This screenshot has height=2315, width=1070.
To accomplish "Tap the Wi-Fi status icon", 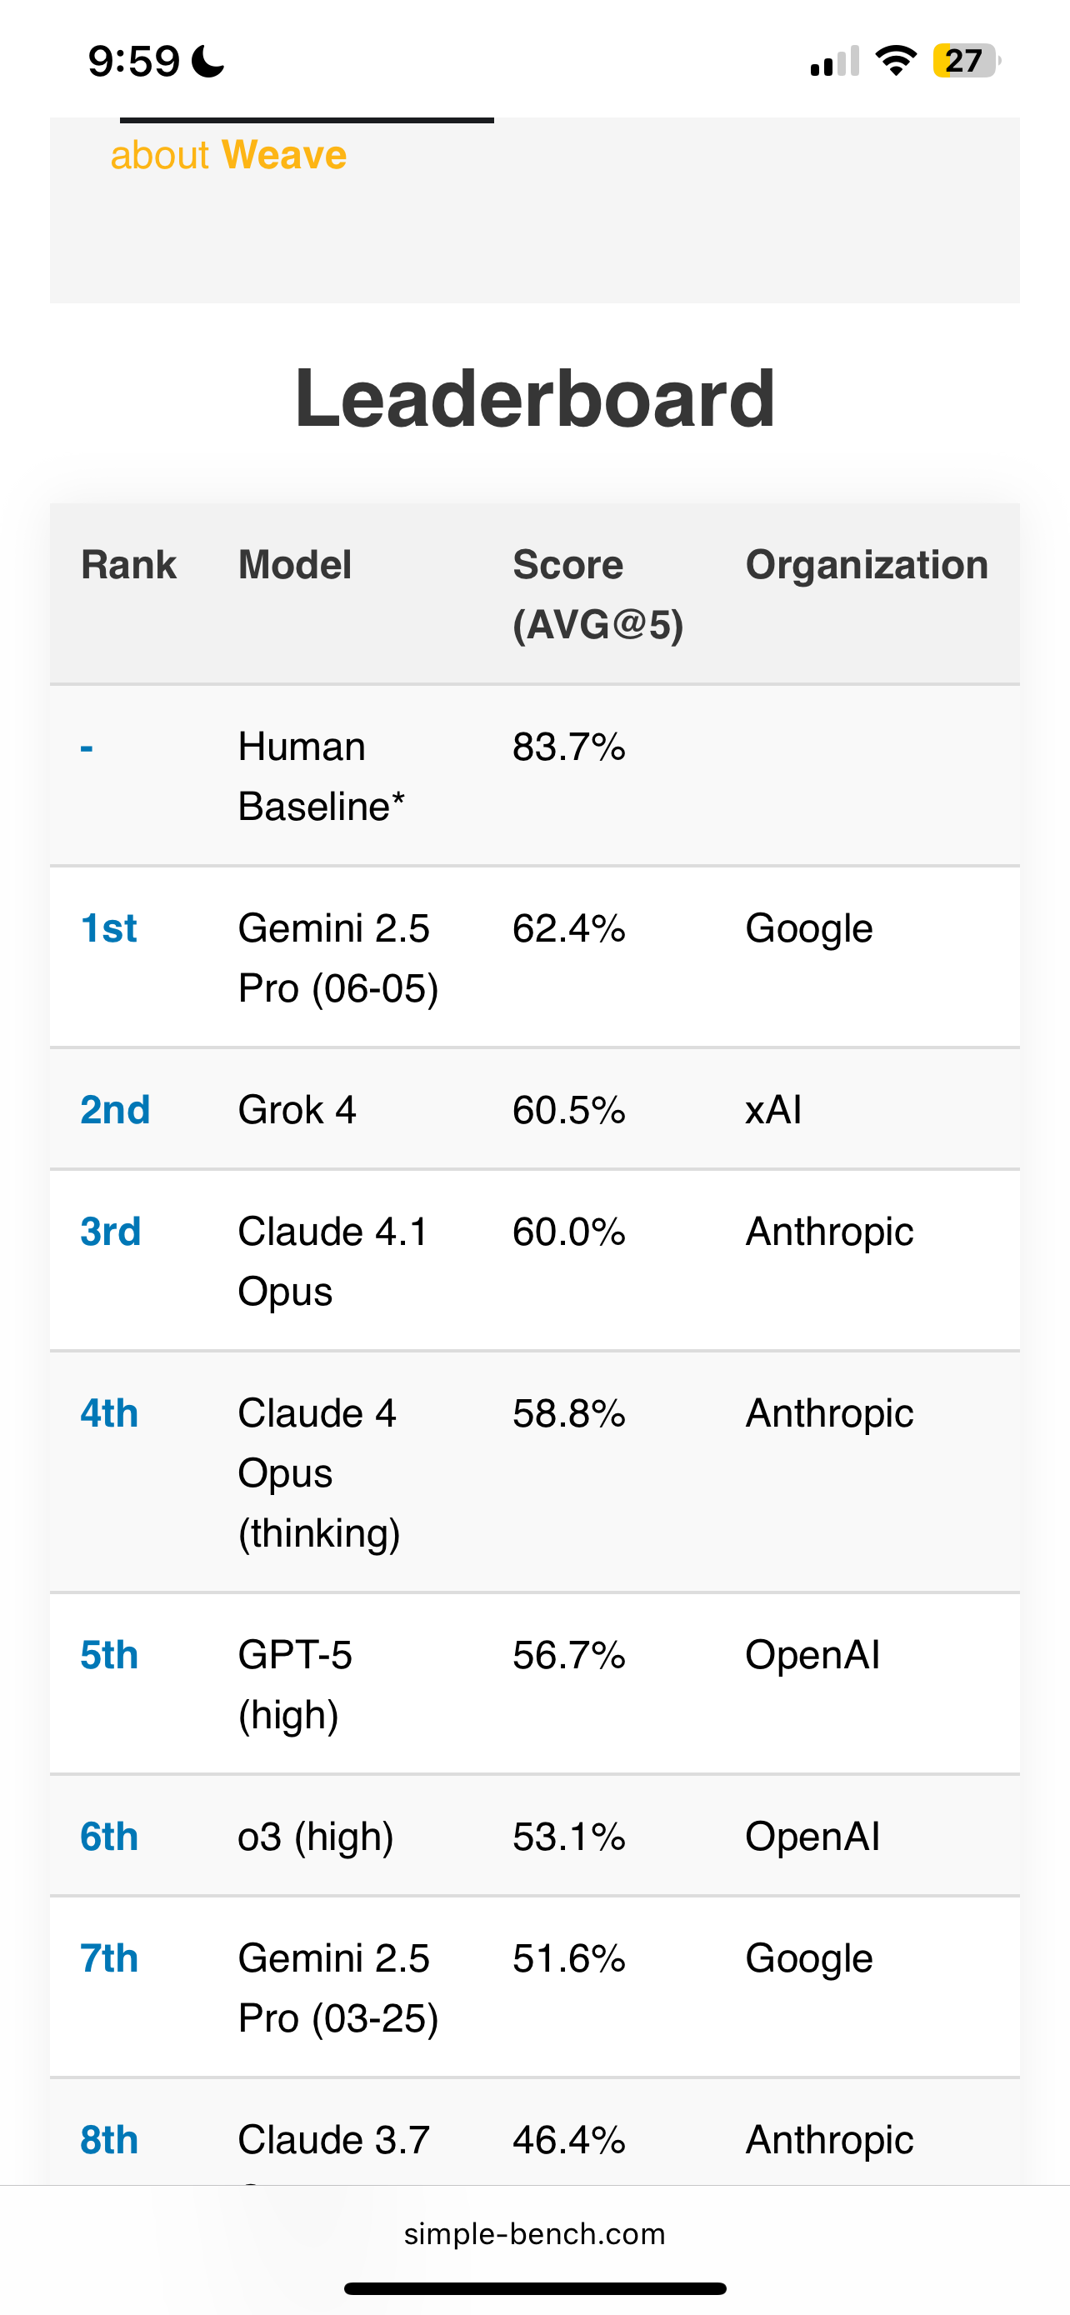I will point(896,60).
